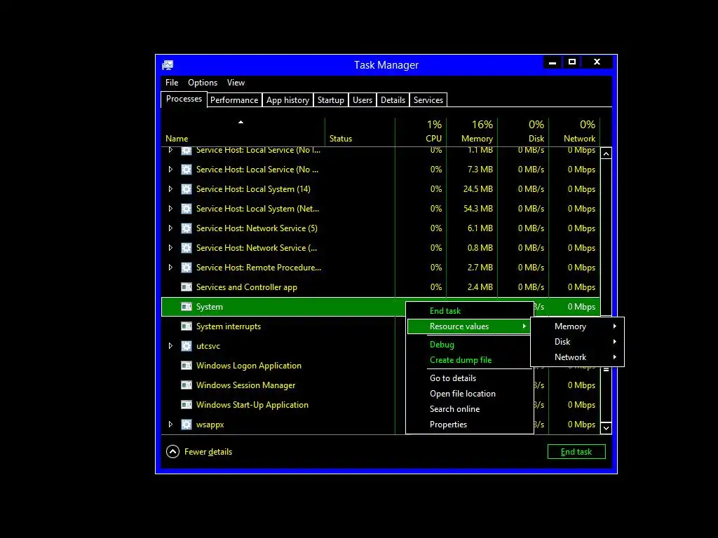Screen dimensions: 718x538
Task: Expand Service Host: Remote Procedure... group
Action: pos(170,268)
